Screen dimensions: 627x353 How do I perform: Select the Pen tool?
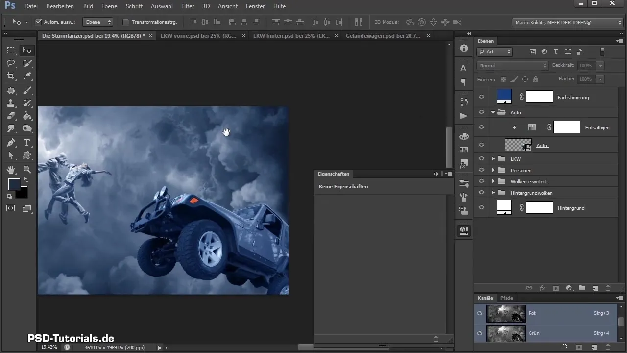11,143
